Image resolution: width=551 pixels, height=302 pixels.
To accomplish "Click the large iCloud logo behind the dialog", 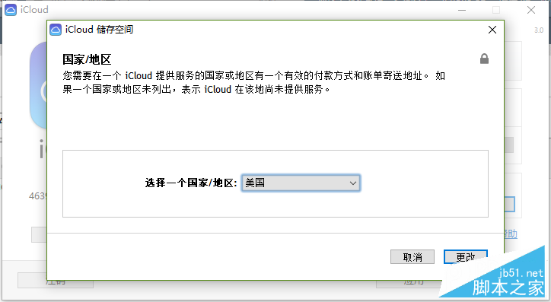I will (38, 85).
